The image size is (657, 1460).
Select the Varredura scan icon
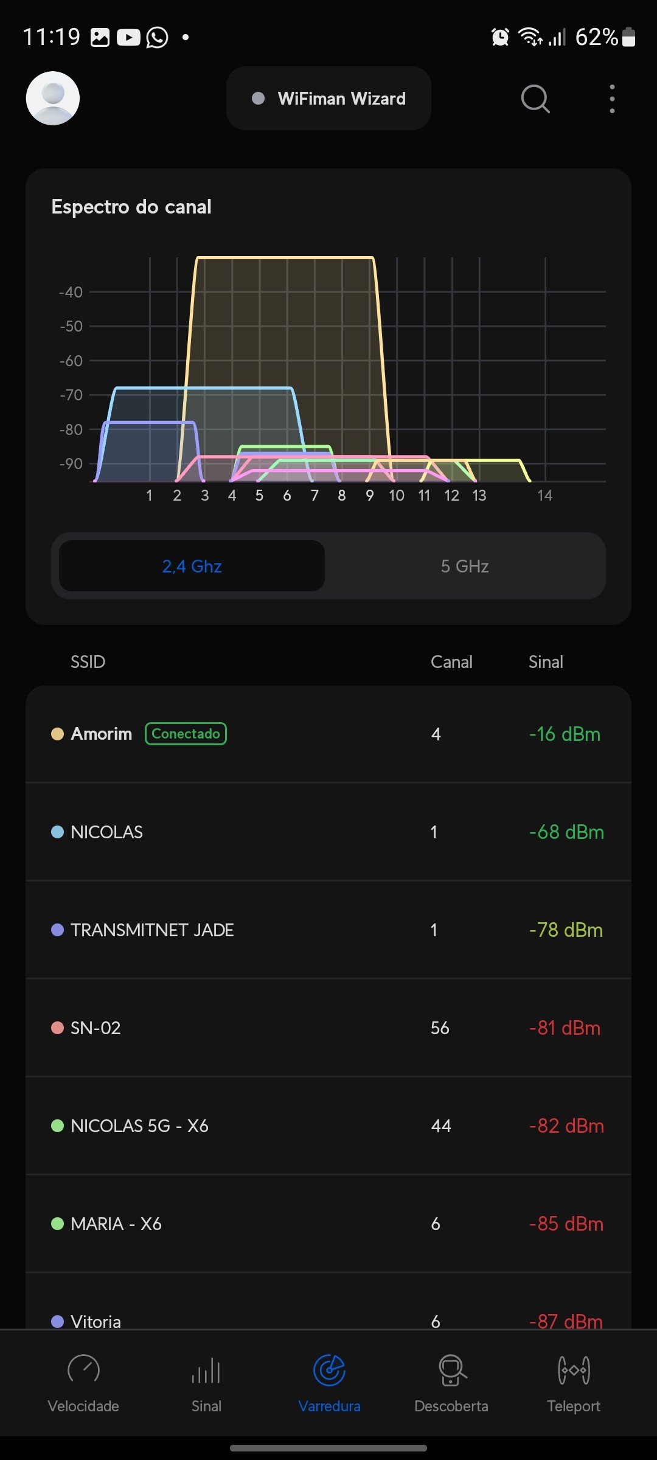point(329,1370)
